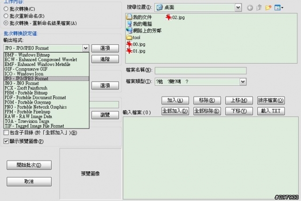Click 移除(R) remove button
This screenshot has width=301, height=201.
(207, 100)
